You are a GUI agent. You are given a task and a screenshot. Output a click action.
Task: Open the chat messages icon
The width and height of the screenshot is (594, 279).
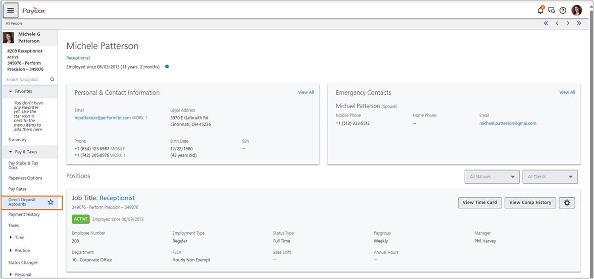(552, 11)
